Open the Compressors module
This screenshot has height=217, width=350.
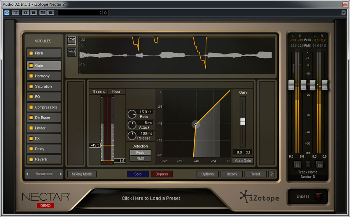pyautogui.click(x=46, y=107)
